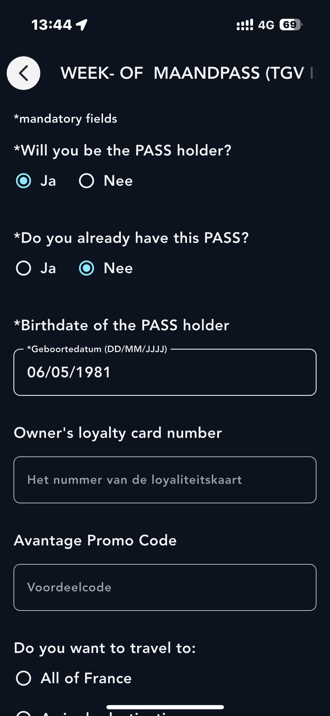330x716 pixels.
Task: Tap the home indicator bar at bottom
Action: click(165, 707)
